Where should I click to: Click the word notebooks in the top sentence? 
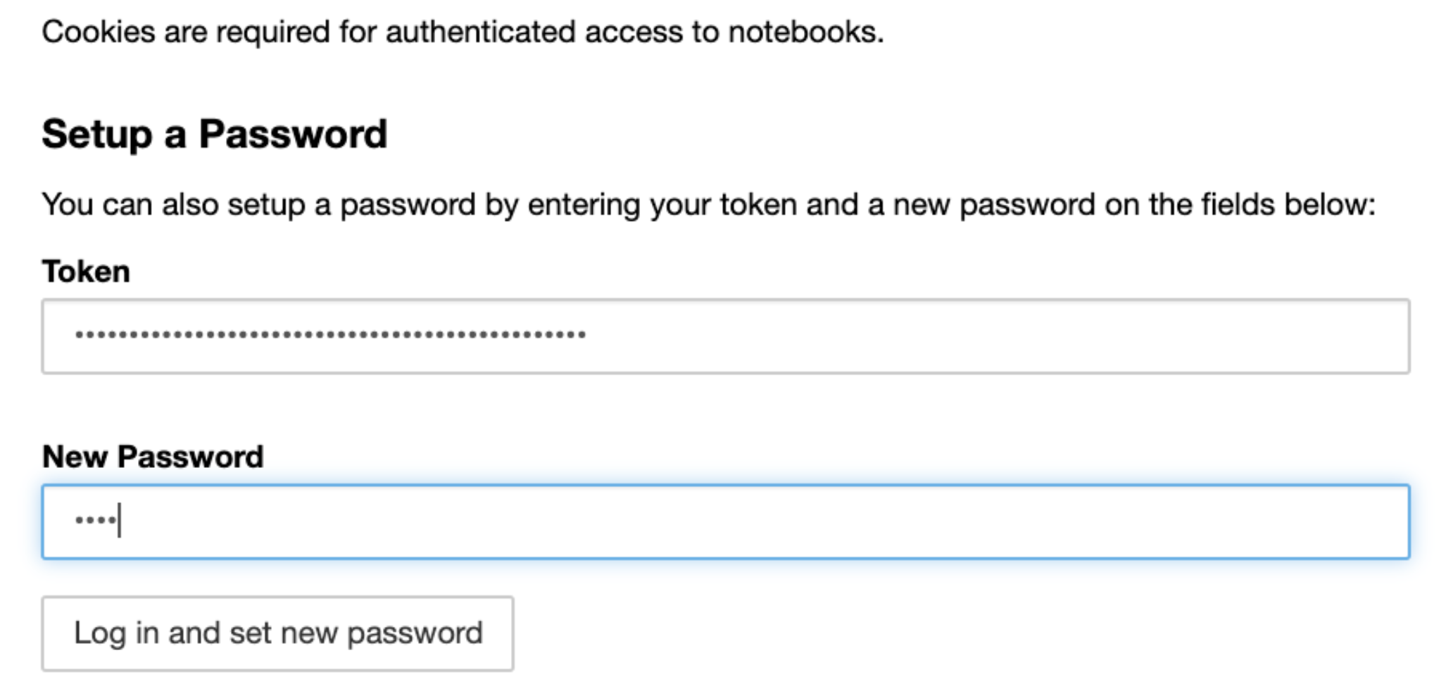pyautogui.click(x=805, y=32)
